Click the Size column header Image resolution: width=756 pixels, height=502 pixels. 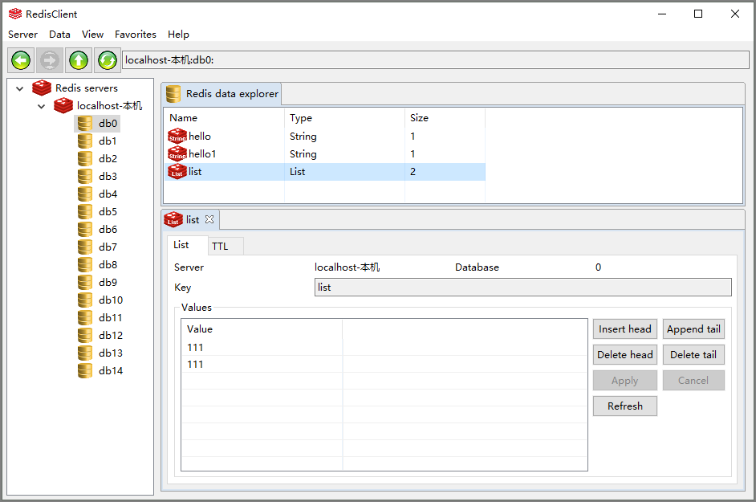(445, 118)
